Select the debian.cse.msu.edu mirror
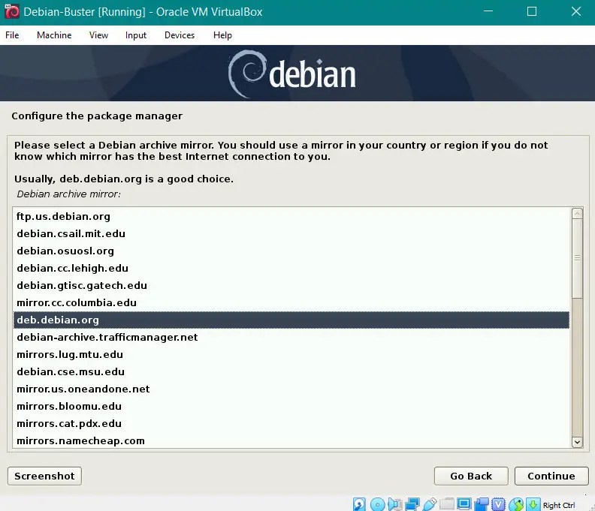 pyautogui.click(x=291, y=371)
